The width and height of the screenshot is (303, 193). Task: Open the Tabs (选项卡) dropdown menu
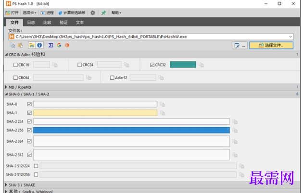[29, 13]
